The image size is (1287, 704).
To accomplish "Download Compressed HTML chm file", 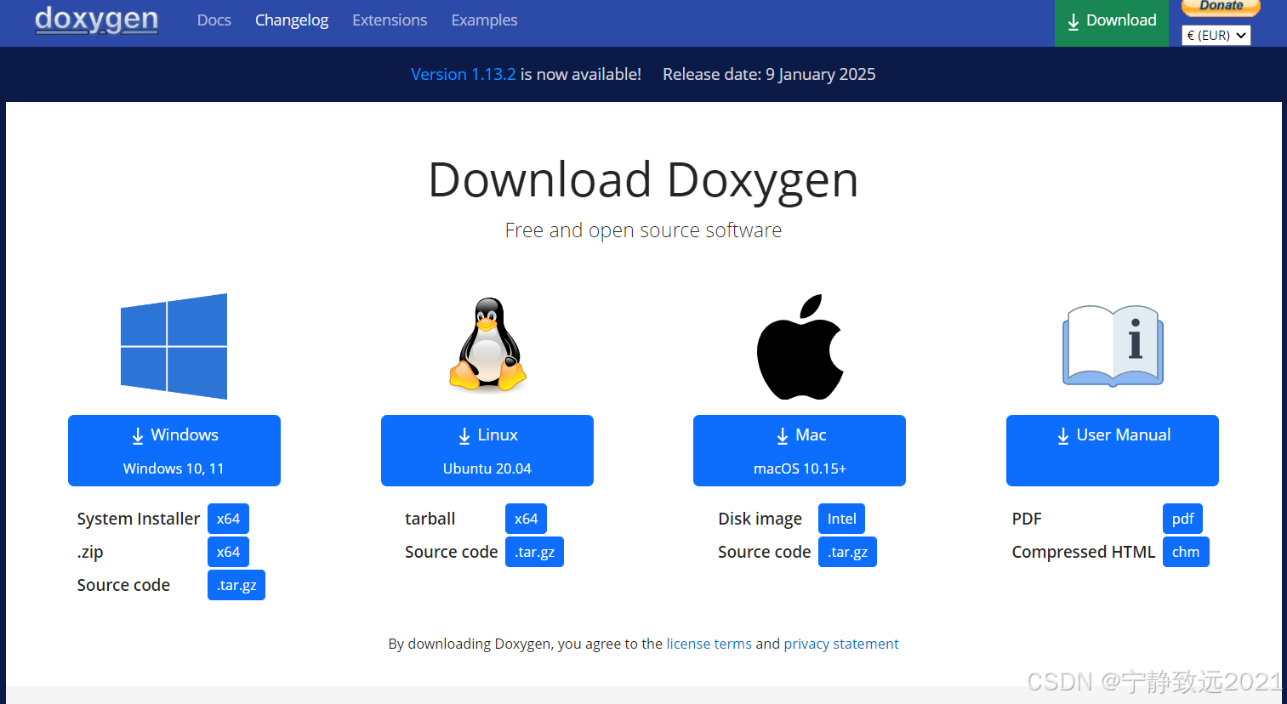I will point(1186,552).
